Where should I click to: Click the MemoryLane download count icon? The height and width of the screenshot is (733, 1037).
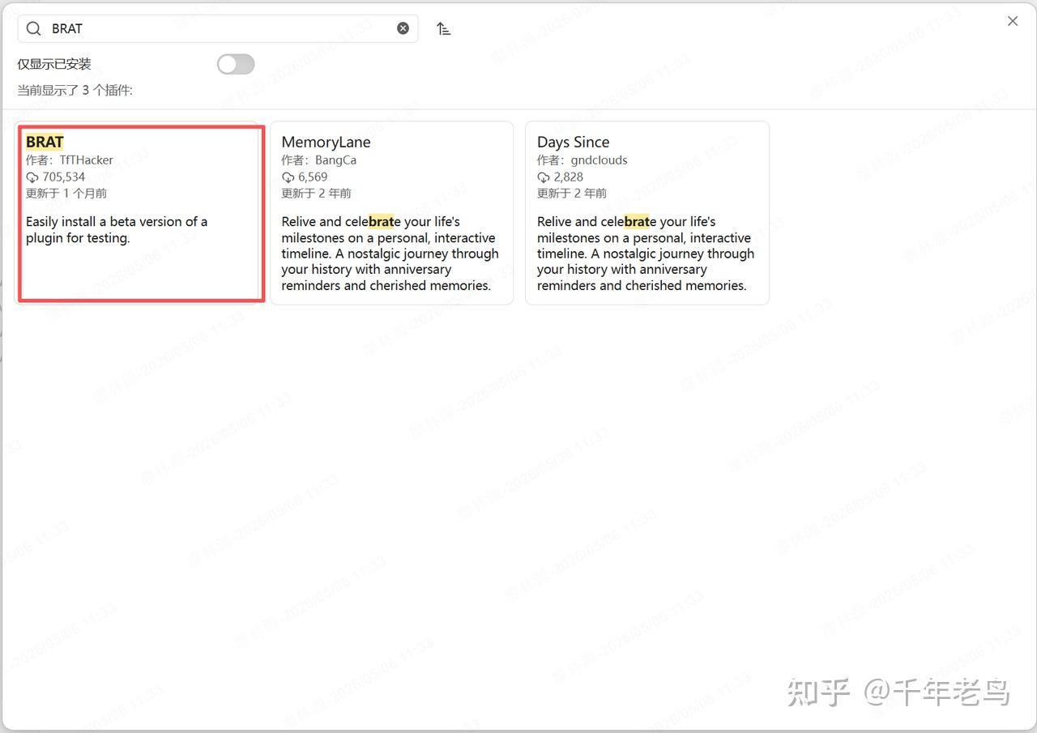click(288, 177)
